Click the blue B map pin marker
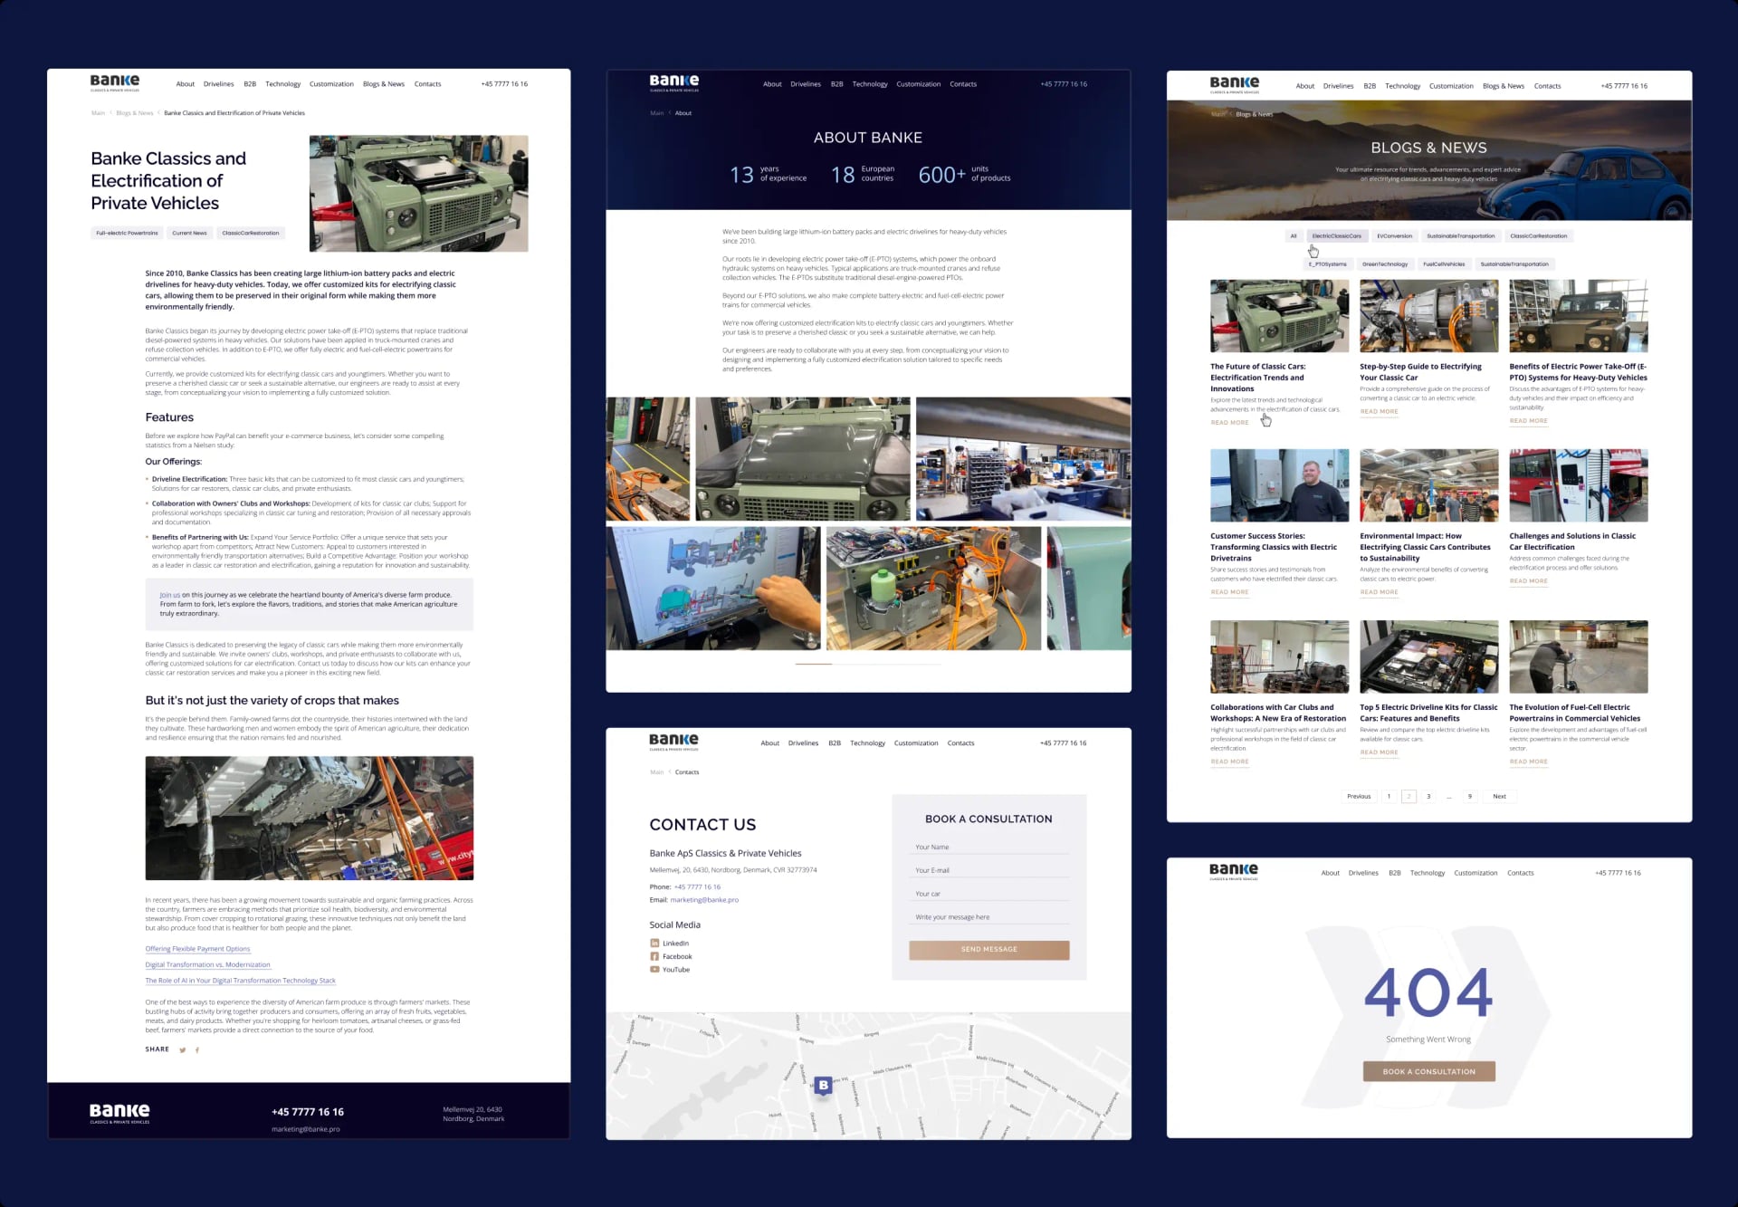Viewport: 1738px width, 1207px height. 823,1085
